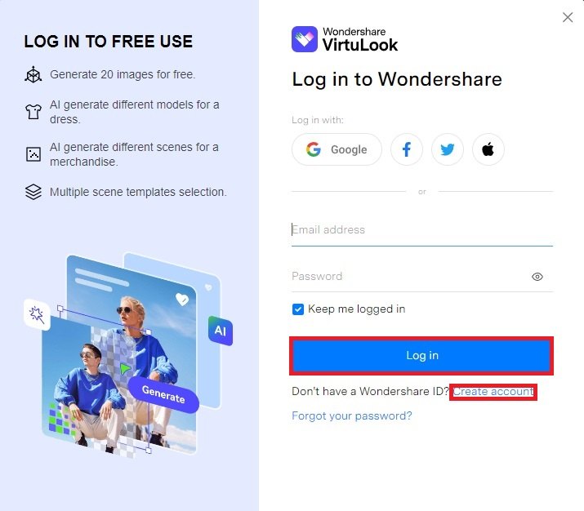Click the Generate pill in illustration
Viewport: 584px width, 511px height.
[x=163, y=394]
